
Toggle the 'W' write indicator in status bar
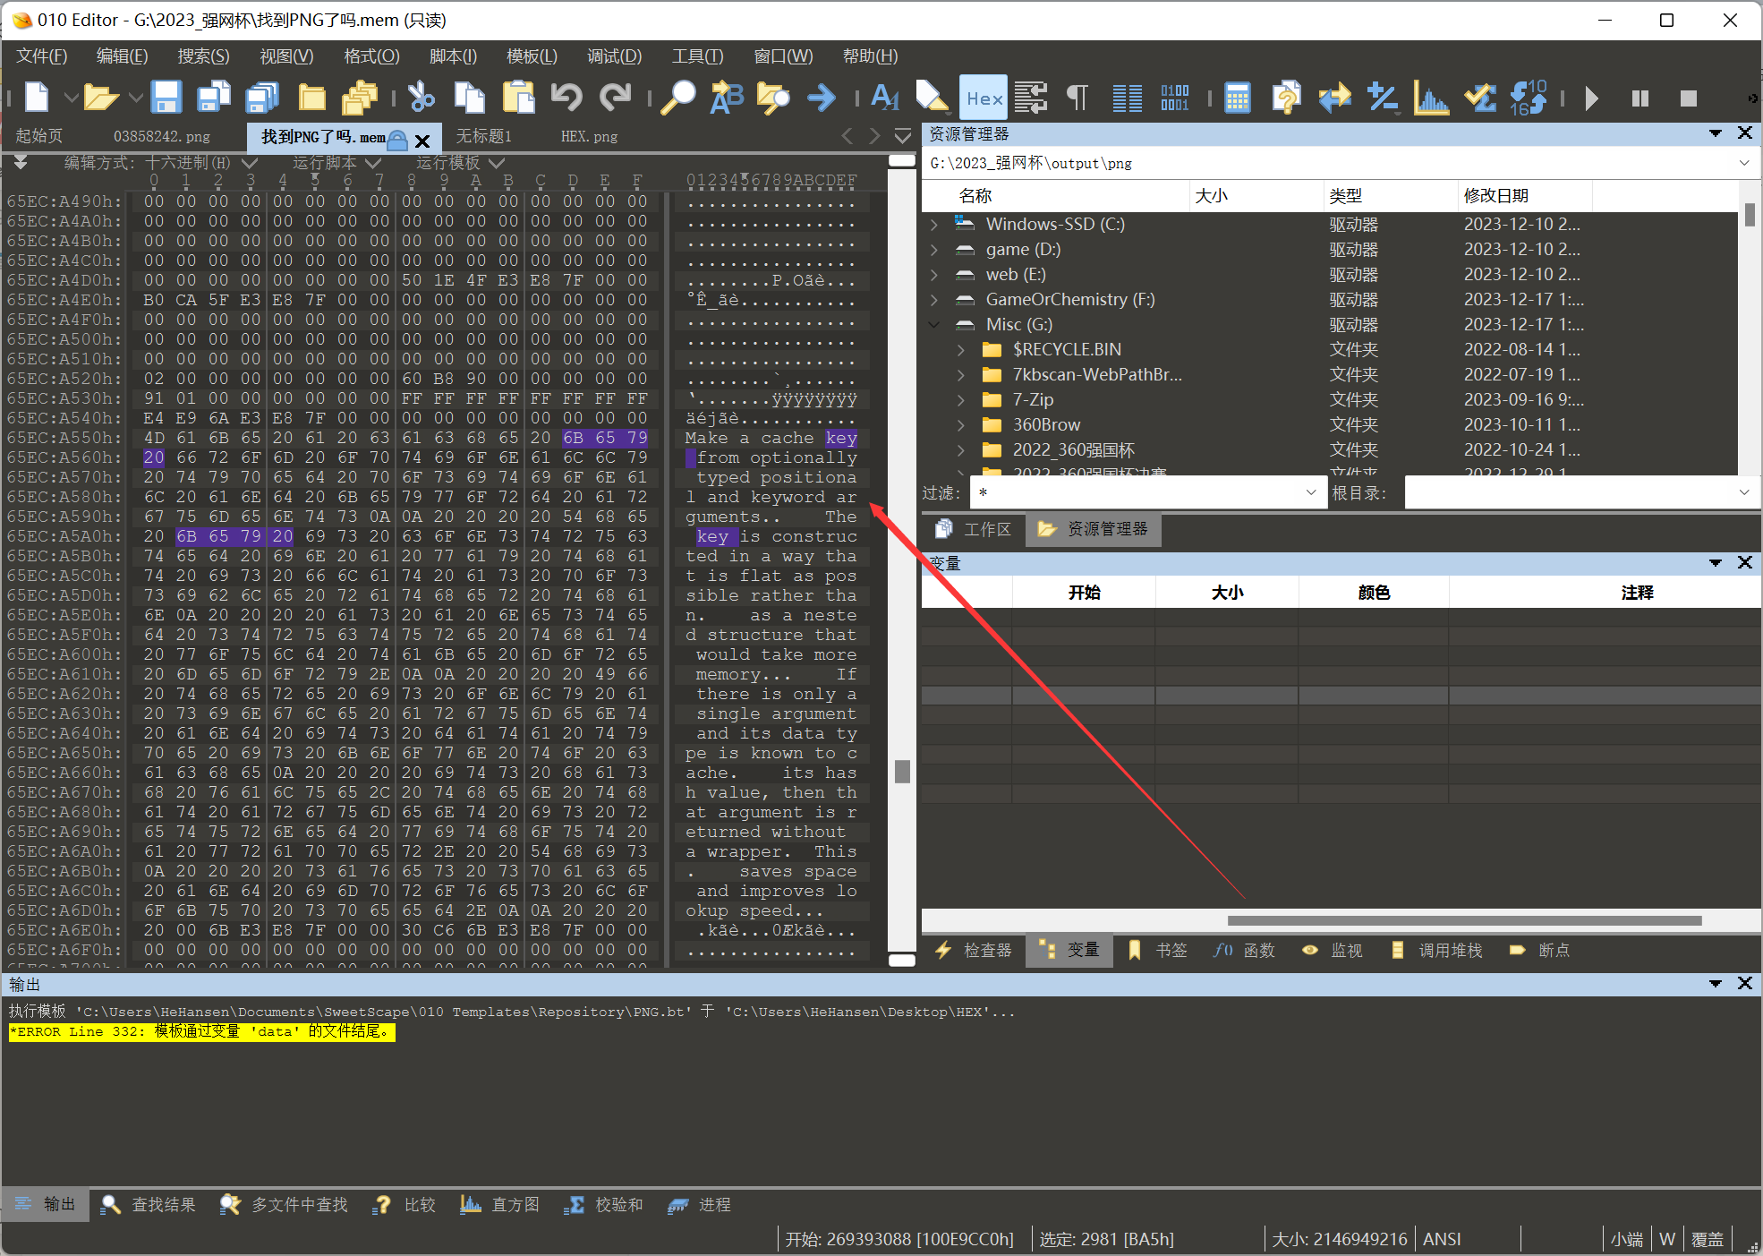(x=1667, y=1239)
